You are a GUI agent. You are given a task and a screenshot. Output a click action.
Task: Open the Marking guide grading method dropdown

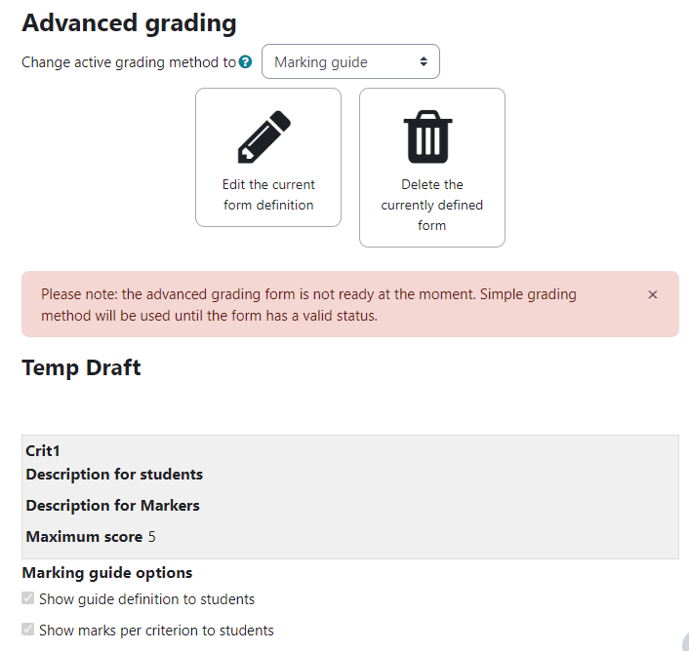point(350,61)
